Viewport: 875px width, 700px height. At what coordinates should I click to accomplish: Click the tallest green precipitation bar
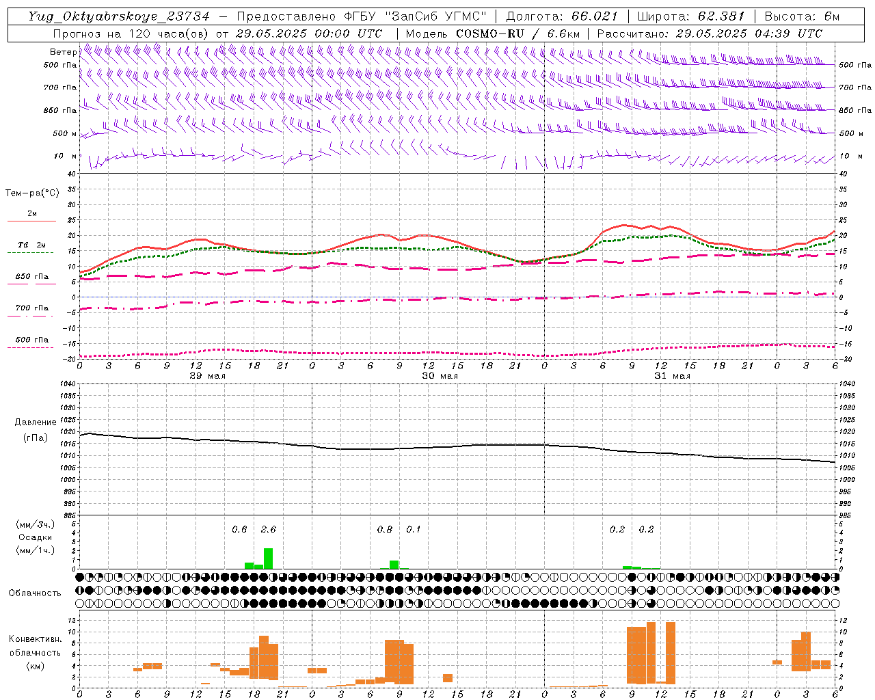tap(269, 558)
